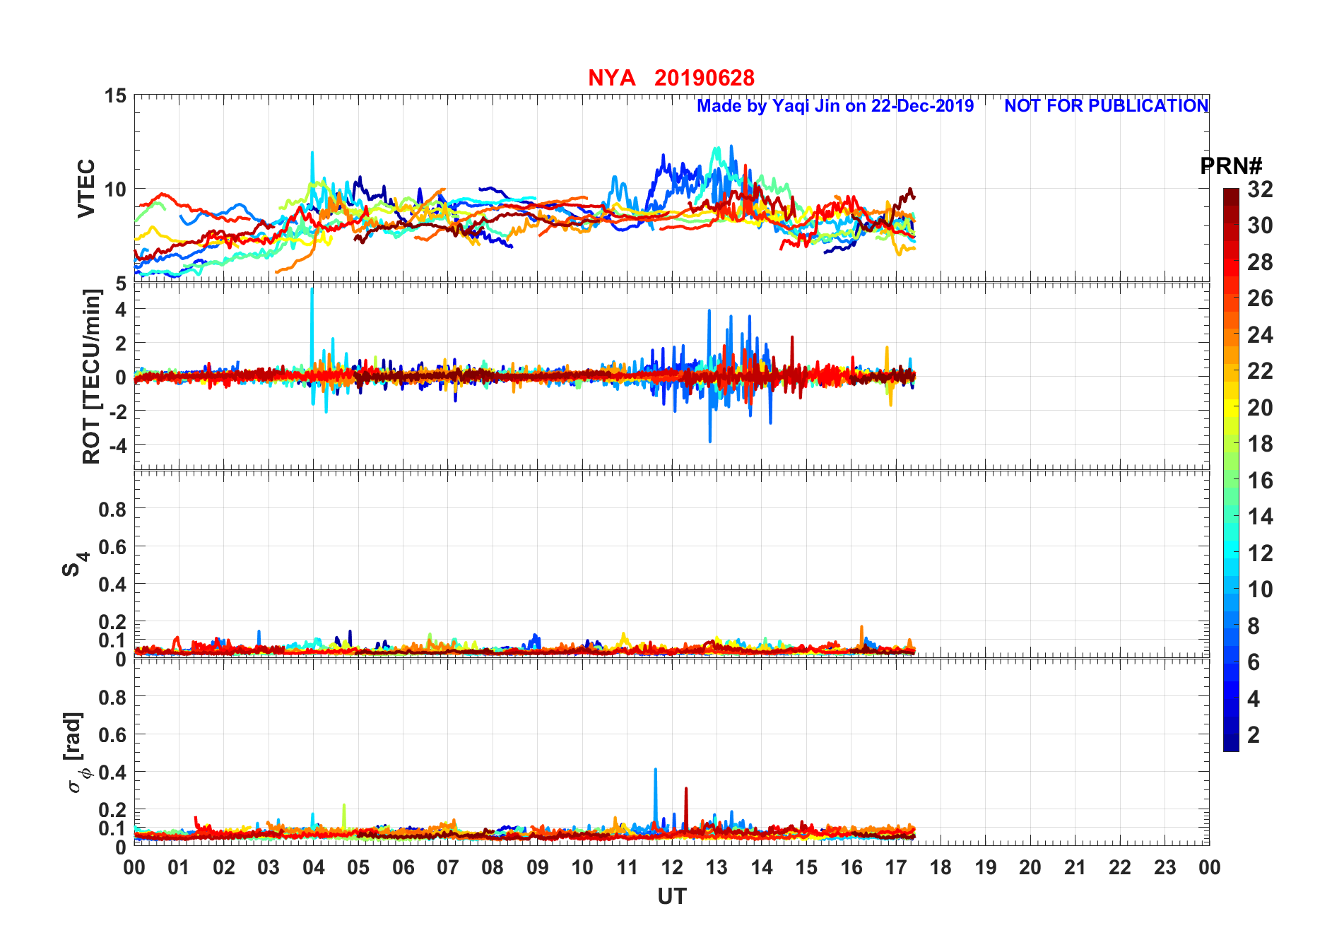Click the 'PRN#' colorbar title
The height and width of the screenshot is (940, 1344).
click(1231, 166)
